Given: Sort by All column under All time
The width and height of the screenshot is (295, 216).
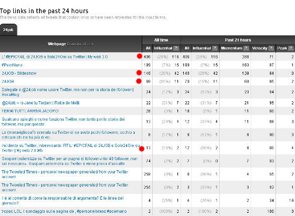Looking at the screenshot, I should click(148, 48).
